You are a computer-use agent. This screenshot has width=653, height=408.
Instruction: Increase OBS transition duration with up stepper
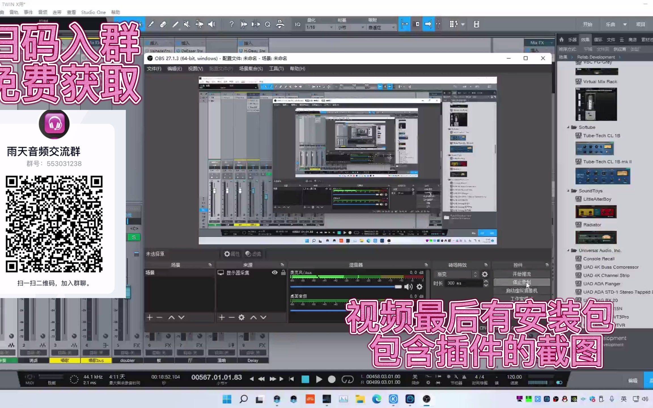pyautogui.click(x=486, y=281)
